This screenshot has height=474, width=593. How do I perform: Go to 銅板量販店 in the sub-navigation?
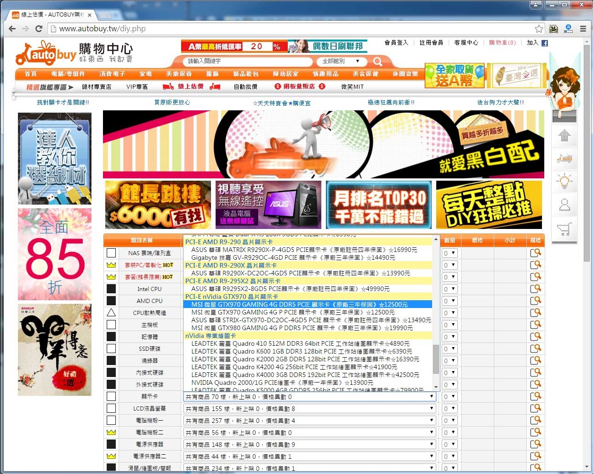(300, 86)
